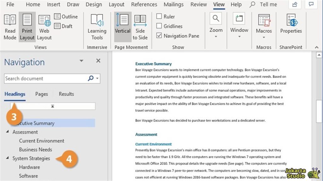Close the Navigation pane

(x=98, y=61)
